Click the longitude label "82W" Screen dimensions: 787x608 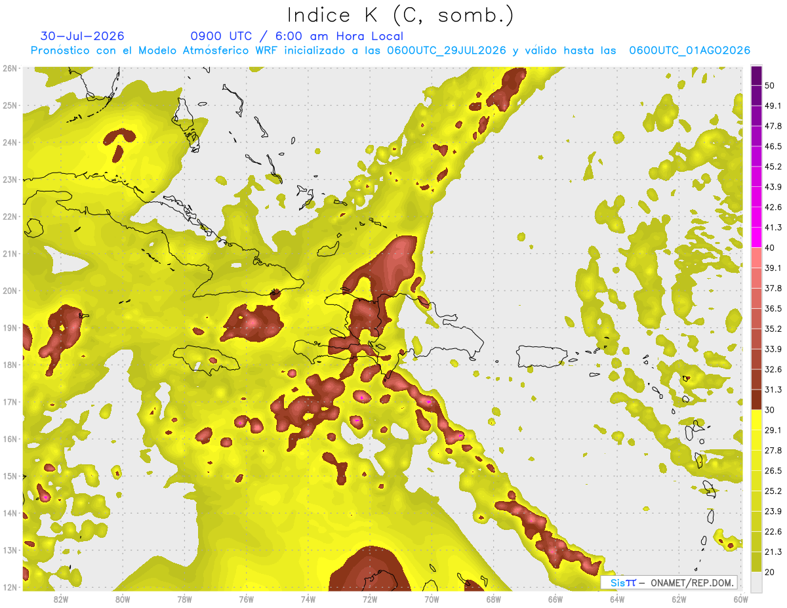coord(60,599)
